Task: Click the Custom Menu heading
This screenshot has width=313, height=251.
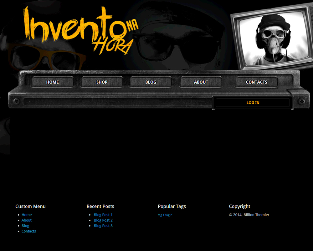Action: (x=30, y=206)
